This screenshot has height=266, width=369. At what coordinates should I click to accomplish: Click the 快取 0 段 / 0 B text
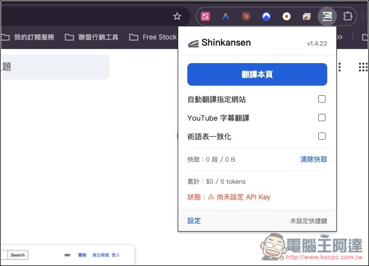tap(211, 159)
